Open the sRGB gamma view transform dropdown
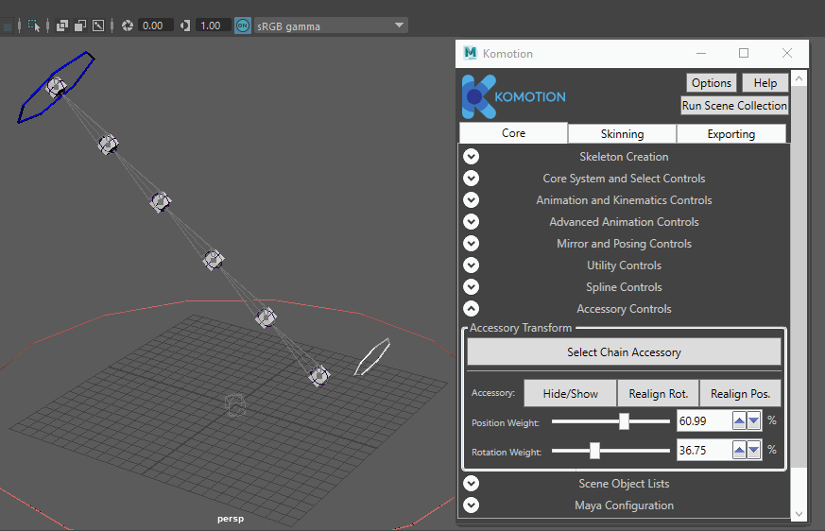The image size is (825, 531). (331, 26)
